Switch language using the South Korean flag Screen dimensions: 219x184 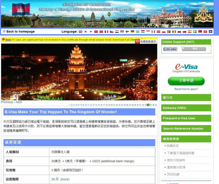[x=86, y=32]
